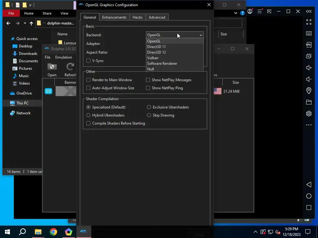
Task: Open the Hacks tab
Action: point(138,17)
